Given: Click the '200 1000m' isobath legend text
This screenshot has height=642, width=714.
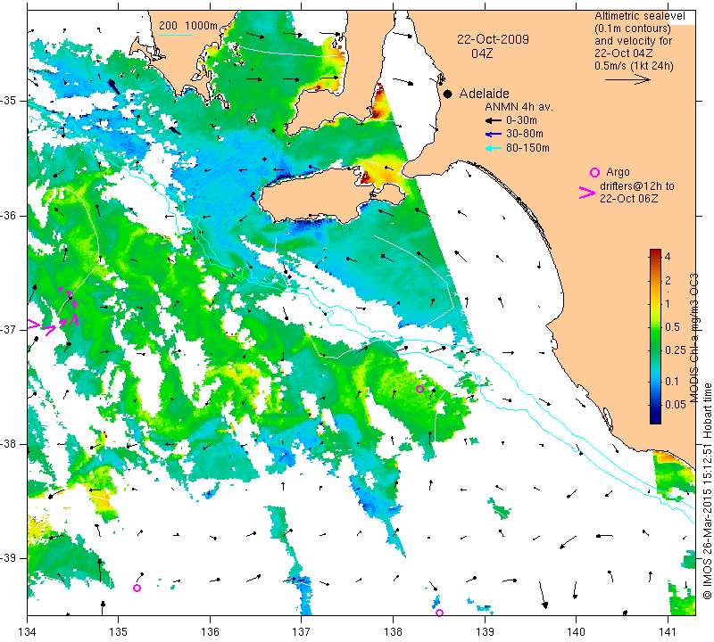Looking at the screenshot, I should pyautogui.click(x=188, y=26).
